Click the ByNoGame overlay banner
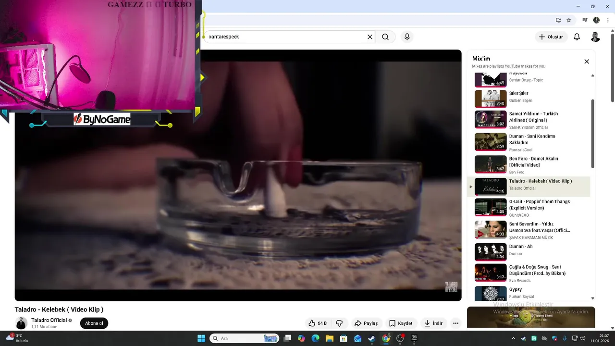Screen dimensions: 615x346 102,119
